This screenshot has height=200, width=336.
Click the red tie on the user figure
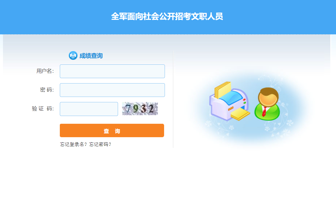click(264, 111)
